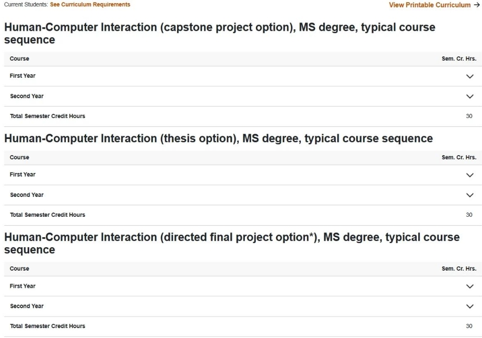Select Second Year row in directed project table
Screen dimensions: 482x338
click(x=243, y=306)
